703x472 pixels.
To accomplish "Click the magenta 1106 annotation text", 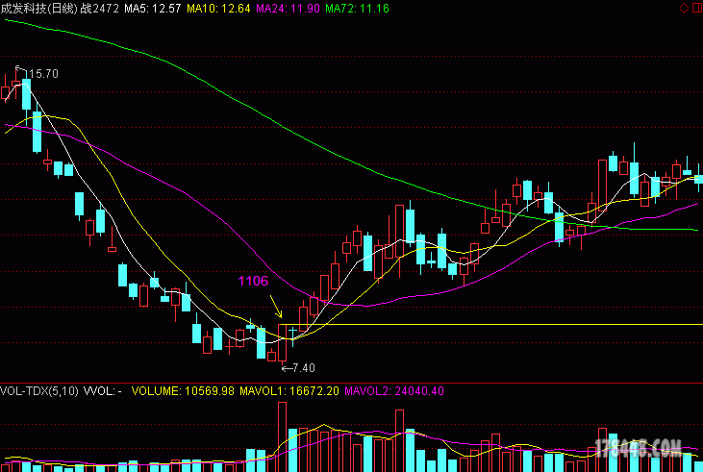I will 253,281.
